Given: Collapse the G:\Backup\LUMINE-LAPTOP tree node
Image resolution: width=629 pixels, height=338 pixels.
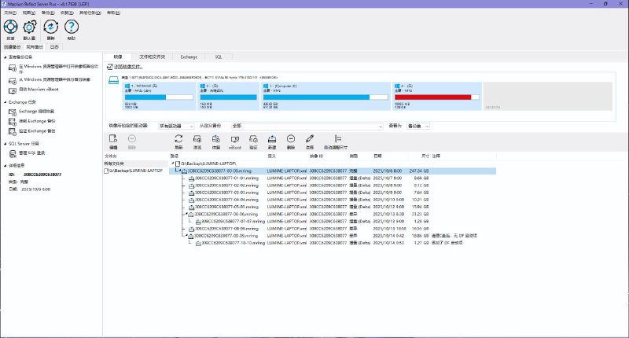Looking at the screenshot, I should [173, 163].
